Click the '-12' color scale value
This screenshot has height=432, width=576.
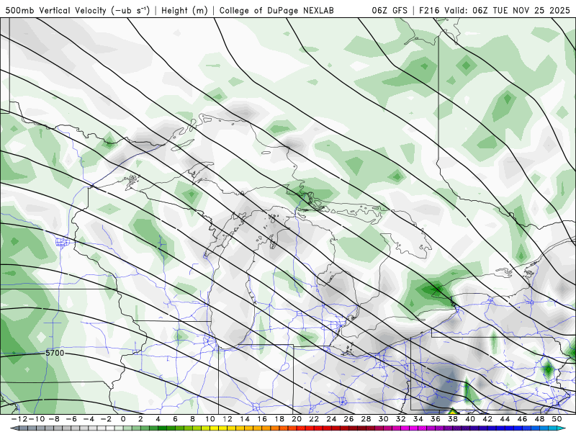[19, 419]
